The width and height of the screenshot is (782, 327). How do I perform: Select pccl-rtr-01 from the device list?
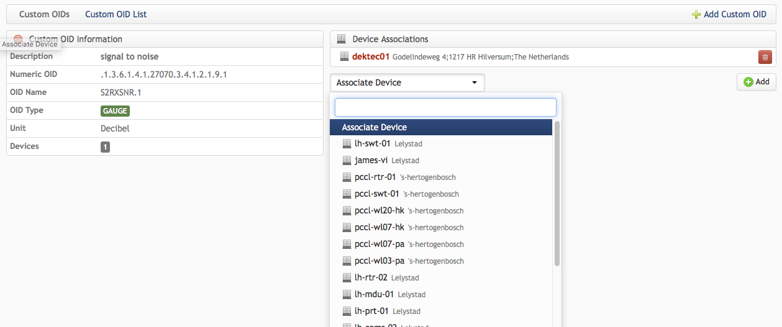(441, 177)
